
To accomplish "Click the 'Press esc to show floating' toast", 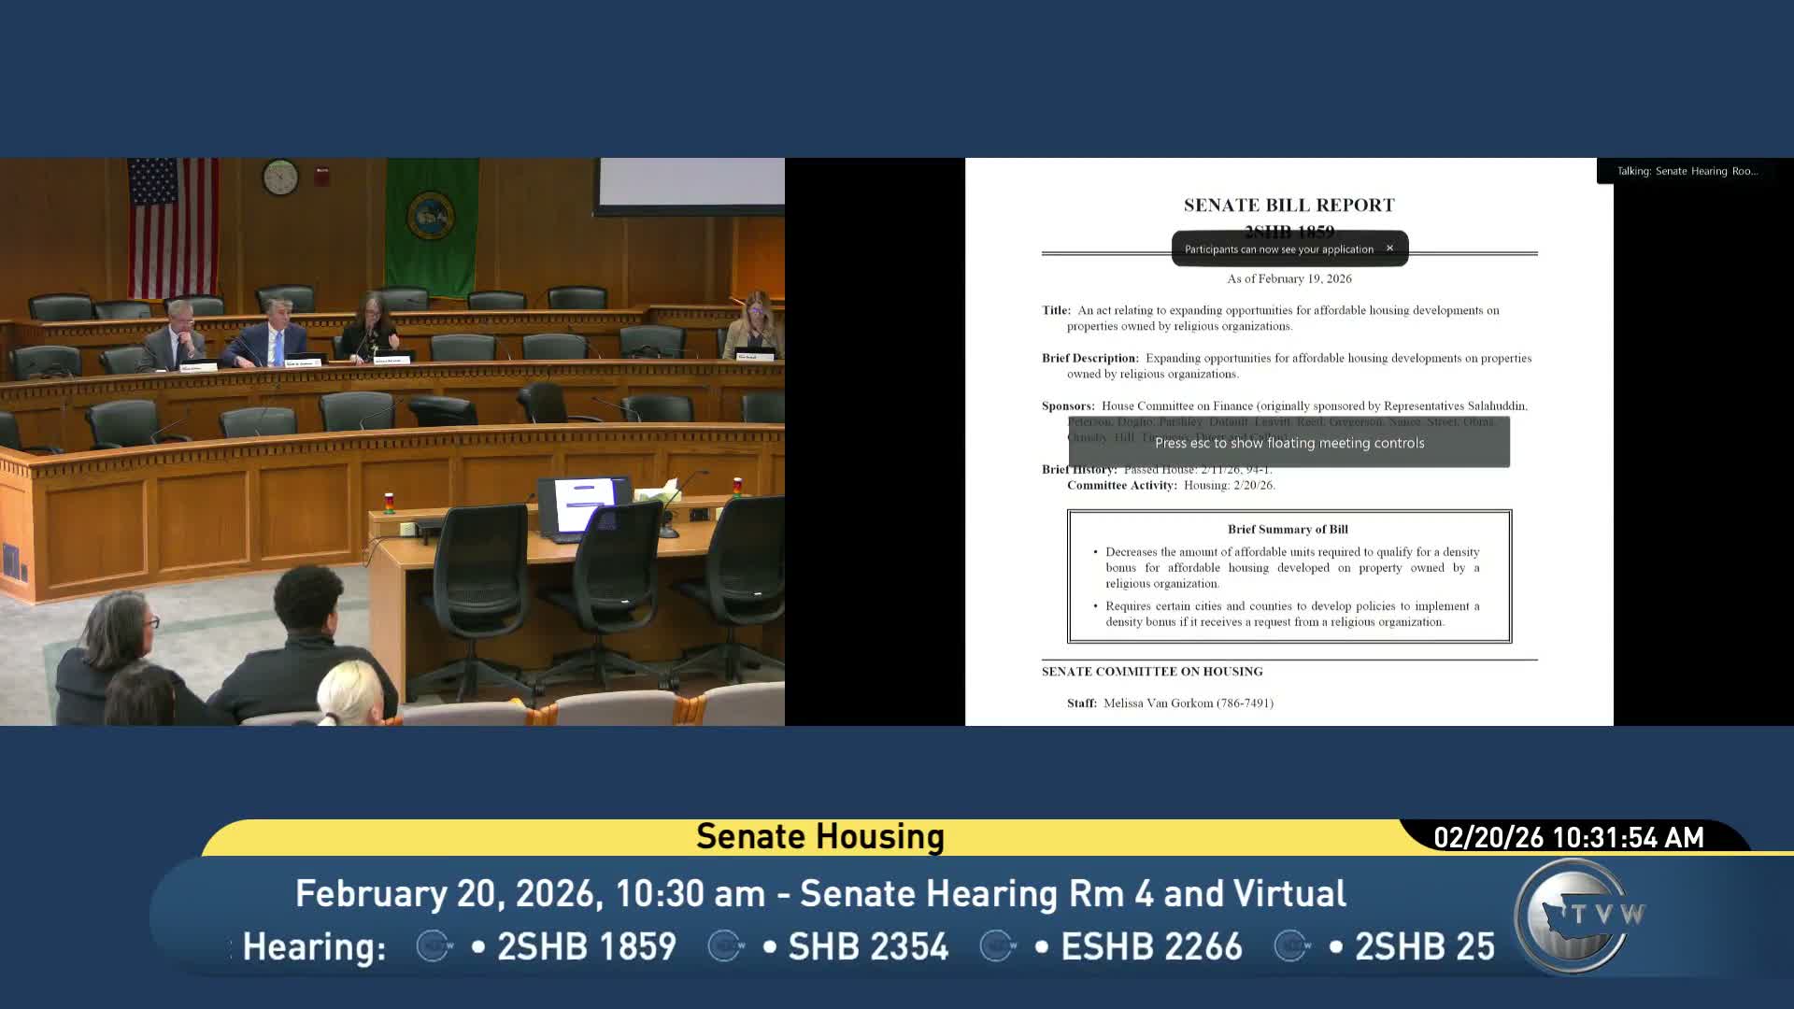I will tap(1289, 443).
